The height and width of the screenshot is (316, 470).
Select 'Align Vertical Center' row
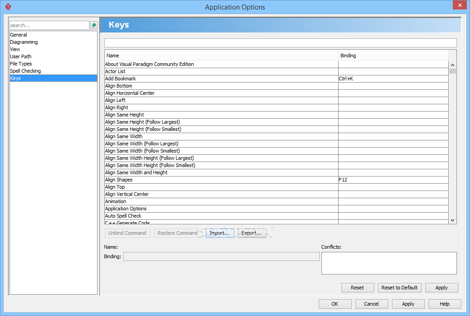(x=276, y=194)
